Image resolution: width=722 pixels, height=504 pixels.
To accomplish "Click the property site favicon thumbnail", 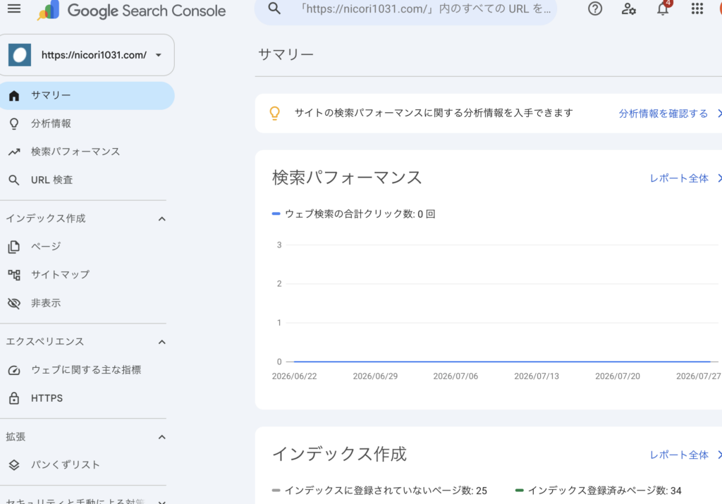I will pos(20,55).
